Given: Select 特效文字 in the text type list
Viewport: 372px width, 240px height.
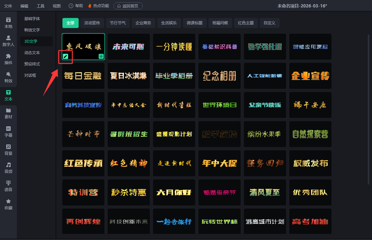Looking at the screenshot, I should coord(32,30).
